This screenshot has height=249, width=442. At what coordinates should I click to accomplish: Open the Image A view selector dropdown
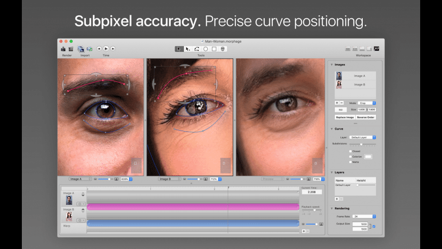coord(80,179)
